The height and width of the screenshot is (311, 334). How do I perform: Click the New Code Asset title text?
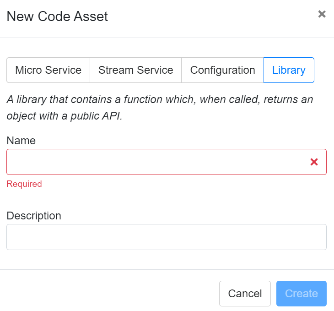pyautogui.click(x=57, y=16)
